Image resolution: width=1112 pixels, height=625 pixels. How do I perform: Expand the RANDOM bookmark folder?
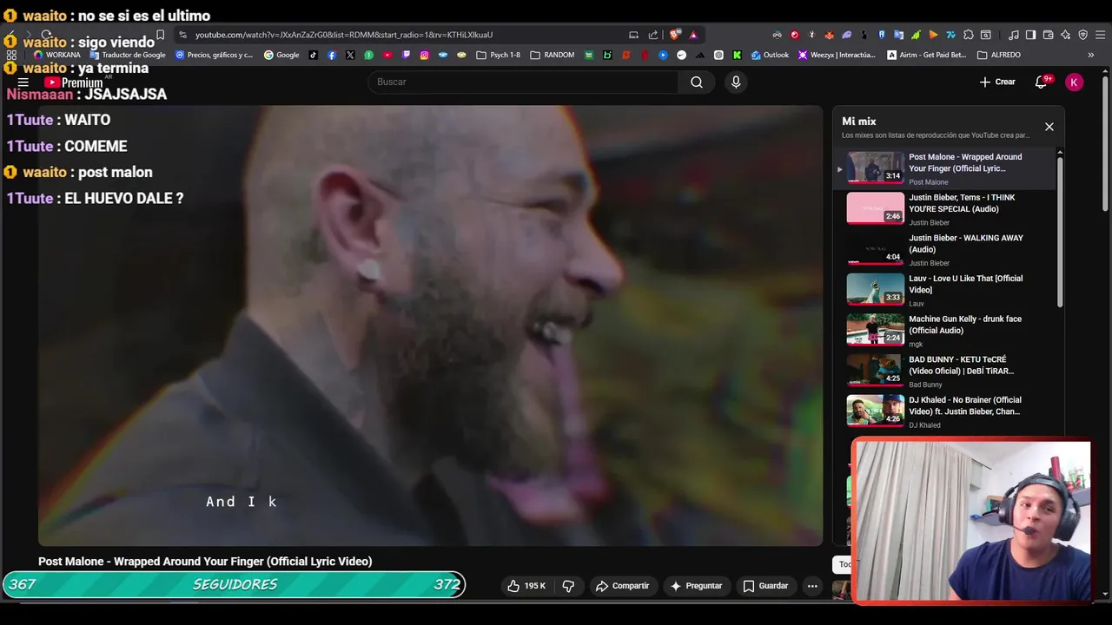(552, 55)
